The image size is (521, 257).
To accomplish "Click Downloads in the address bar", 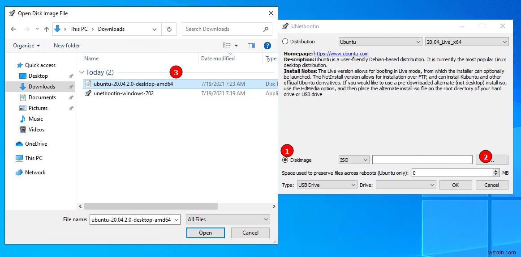I will [x=111, y=29].
